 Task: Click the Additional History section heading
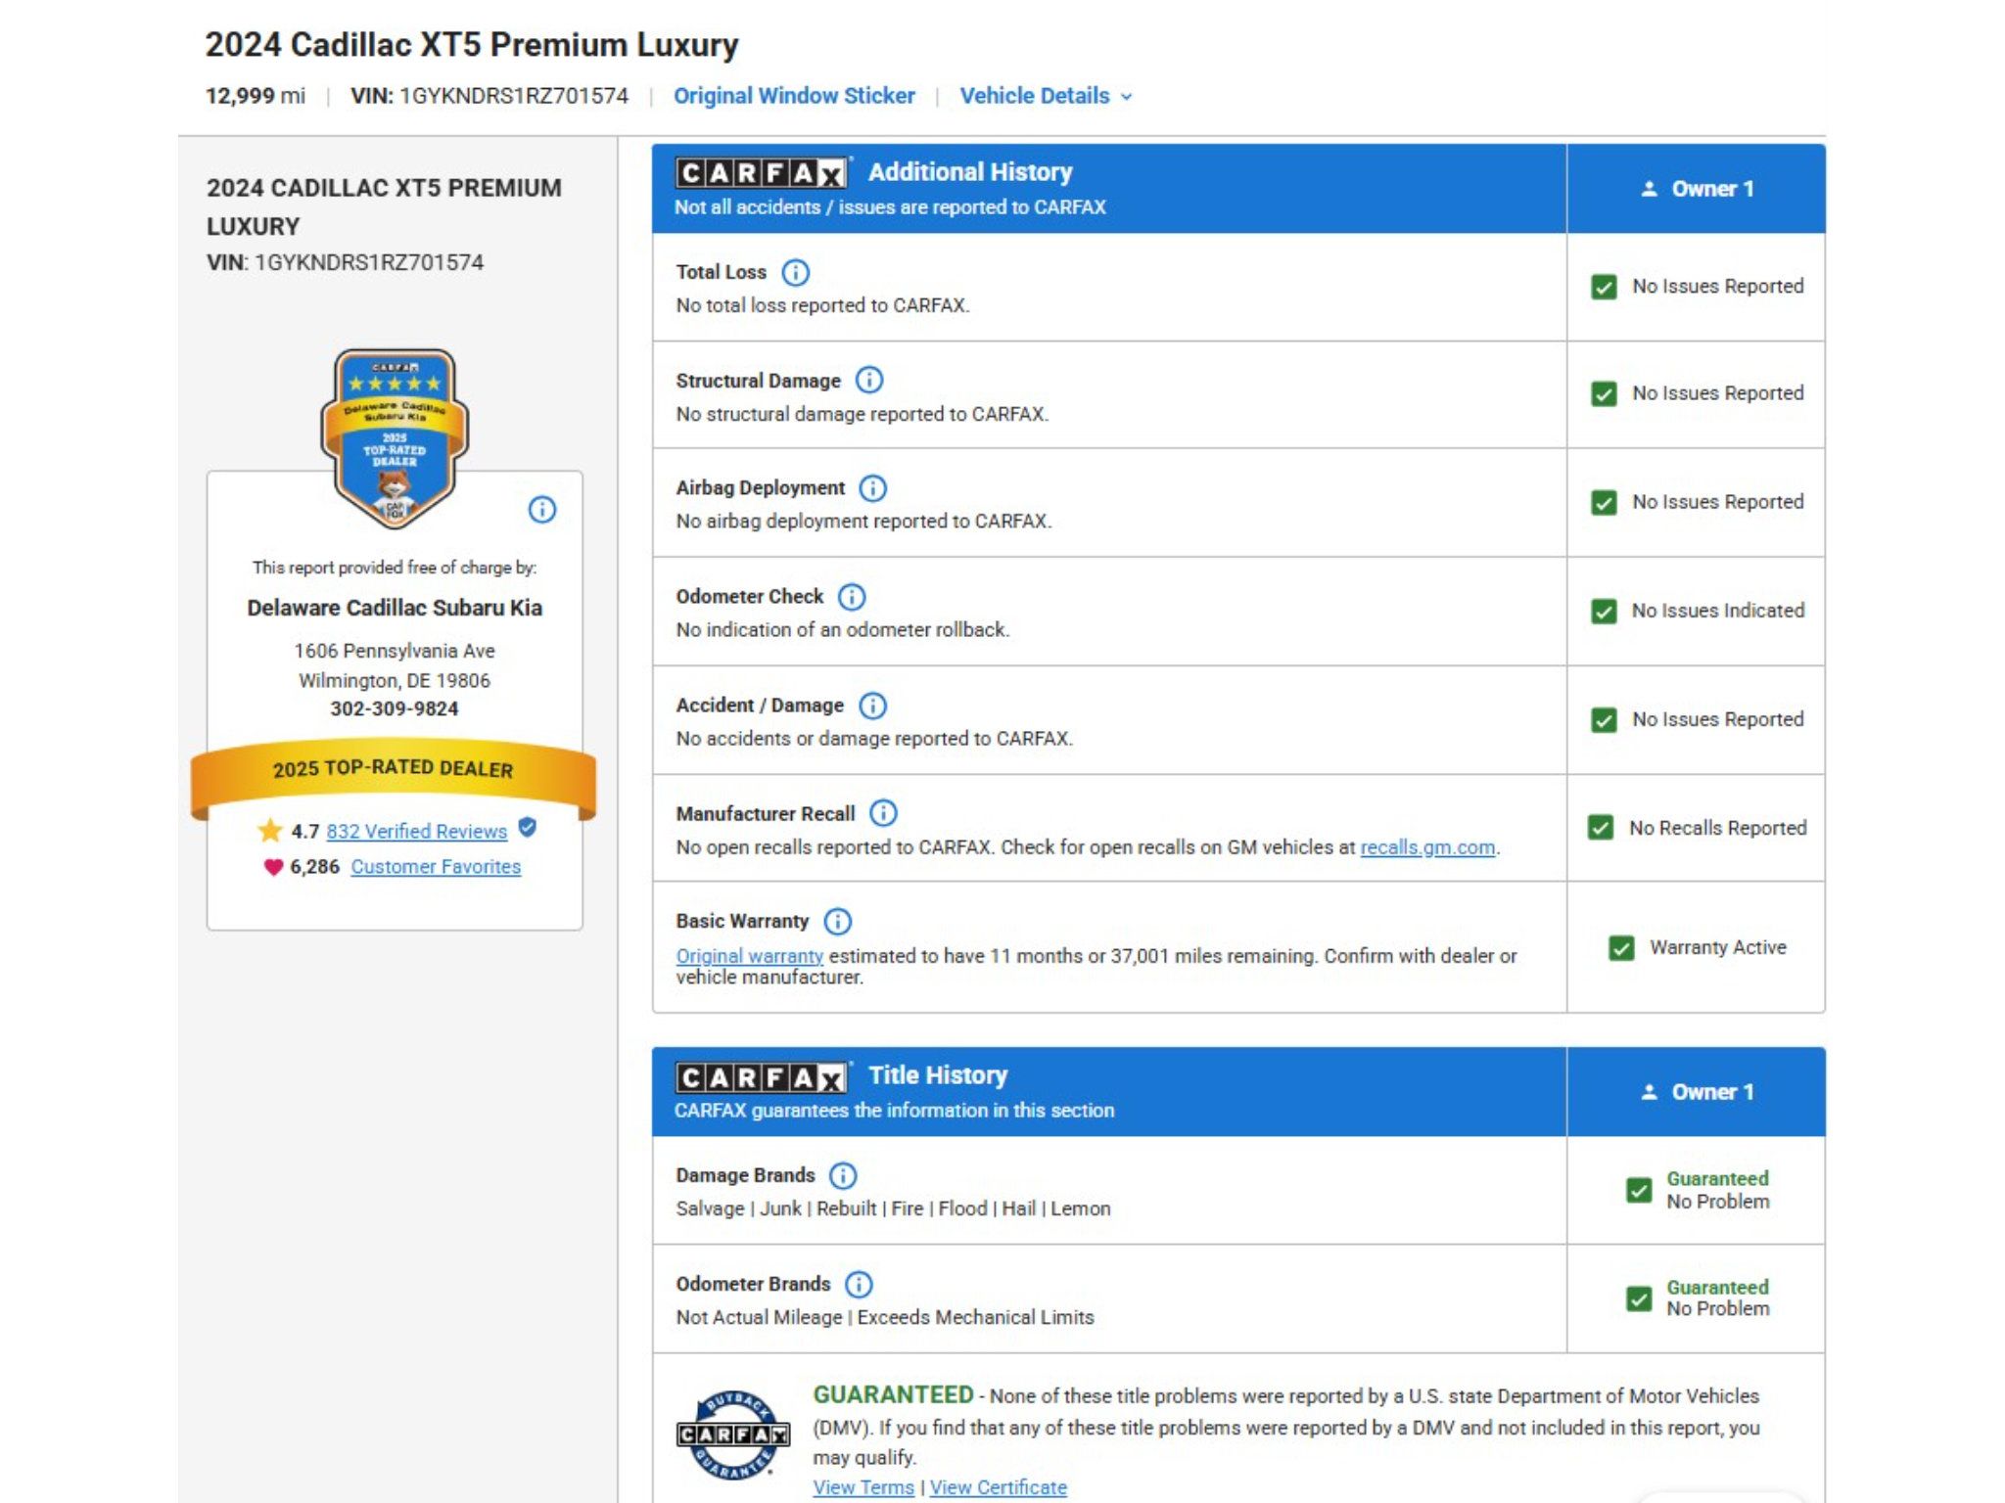[x=970, y=172]
